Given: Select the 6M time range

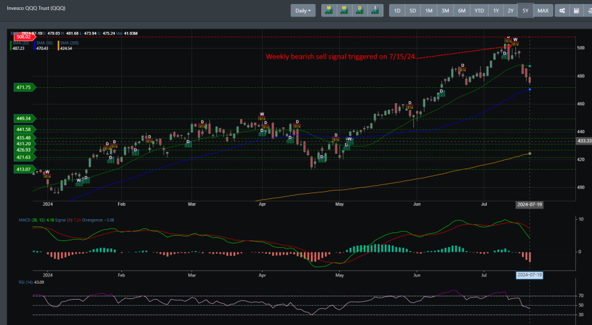Looking at the screenshot, I should pos(462,11).
